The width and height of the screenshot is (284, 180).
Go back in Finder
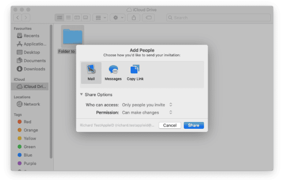[x=18, y=18]
